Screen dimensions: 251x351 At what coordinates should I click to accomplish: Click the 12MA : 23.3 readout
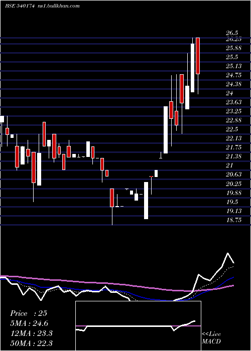coord(31,333)
